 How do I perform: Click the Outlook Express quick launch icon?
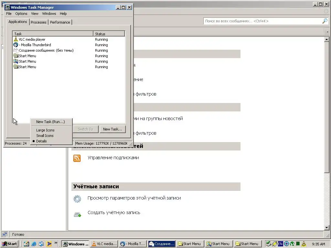pos(41,244)
